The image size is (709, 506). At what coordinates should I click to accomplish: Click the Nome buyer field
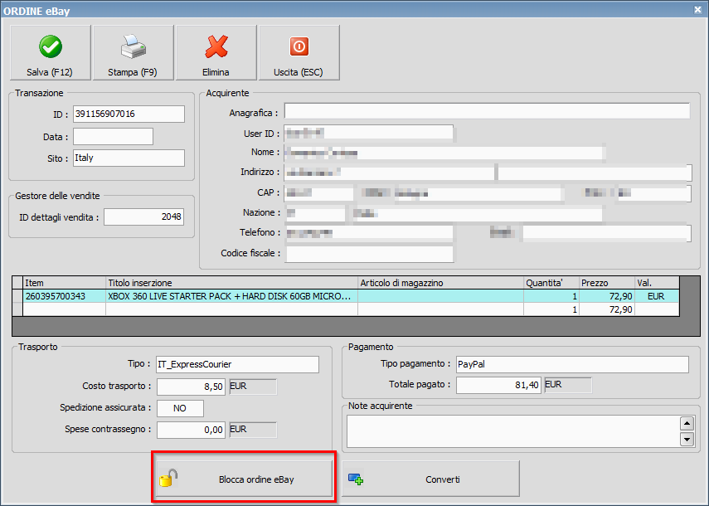pyautogui.click(x=444, y=153)
